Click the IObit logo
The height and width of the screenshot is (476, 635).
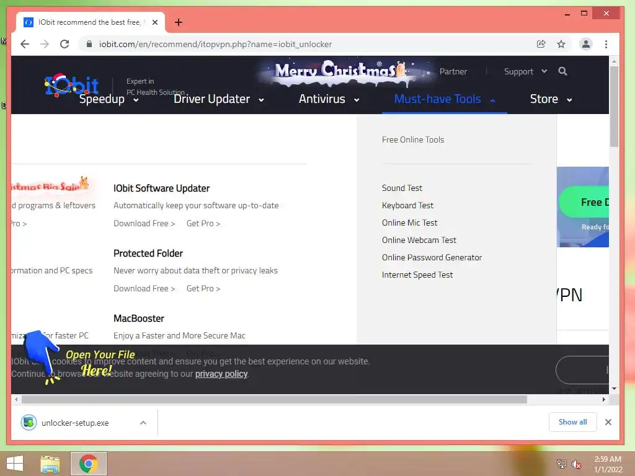pyautogui.click(x=71, y=85)
